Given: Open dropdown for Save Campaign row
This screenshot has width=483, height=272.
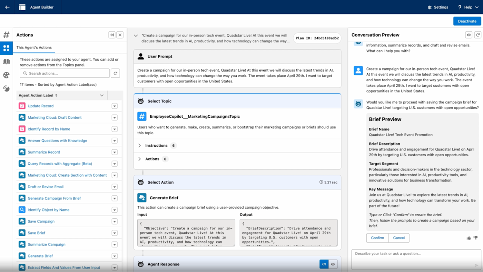Looking at the screenshot, I should tap(115, 221).
